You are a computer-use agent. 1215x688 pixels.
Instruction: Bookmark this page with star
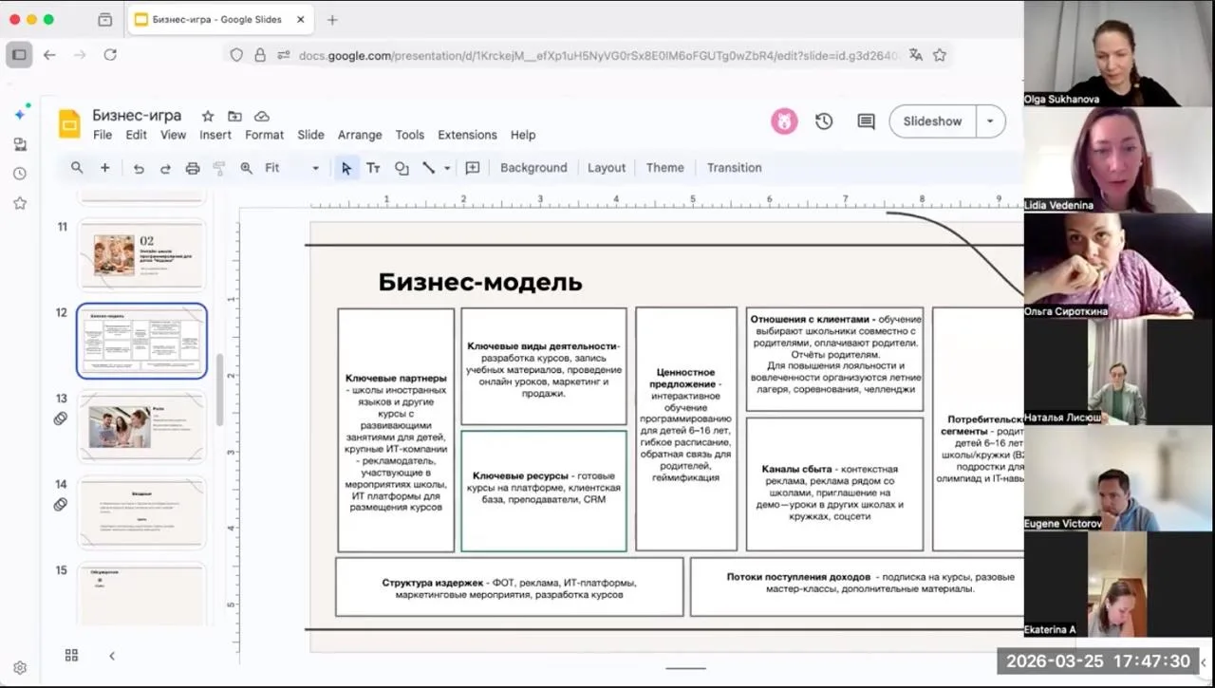tap(940, 55)
